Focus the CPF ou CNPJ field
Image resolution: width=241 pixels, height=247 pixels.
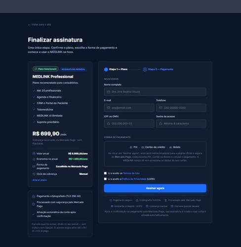pyautogui.click(x=129, y=123)
